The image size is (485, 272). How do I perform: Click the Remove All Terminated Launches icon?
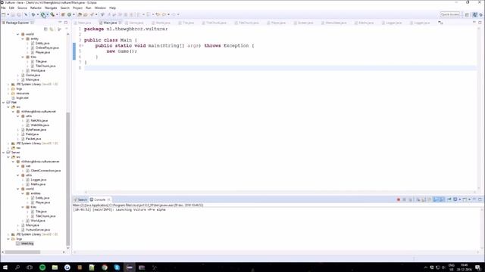(x=411, y=199)
